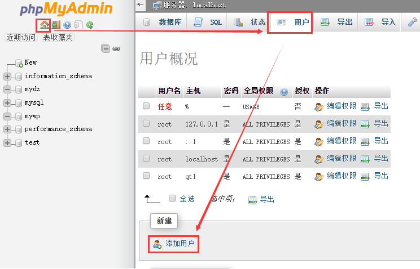Click the link chain icon in navigation panel
The image size is (420, 269).
coord(116,49)
